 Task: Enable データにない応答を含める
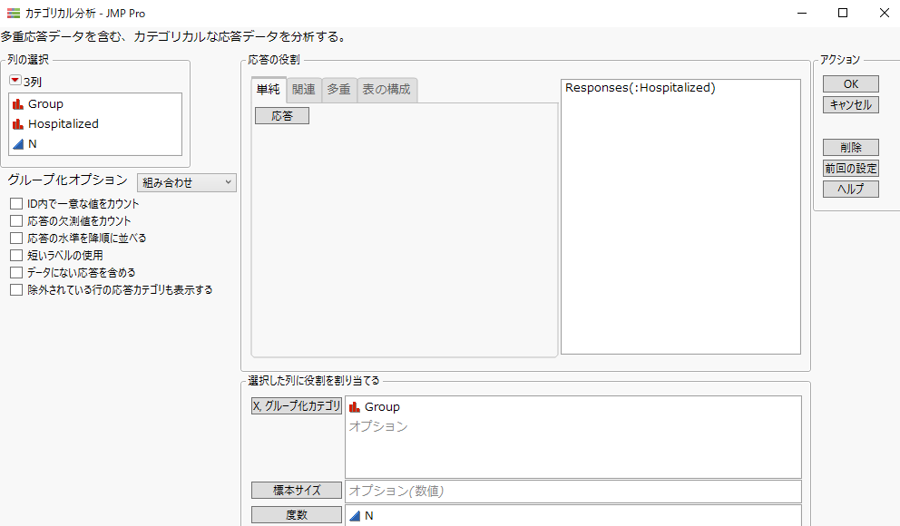(15, 272)
